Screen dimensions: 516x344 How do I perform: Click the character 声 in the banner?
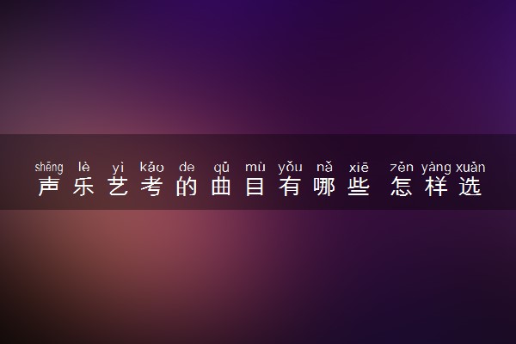[49, 187]
